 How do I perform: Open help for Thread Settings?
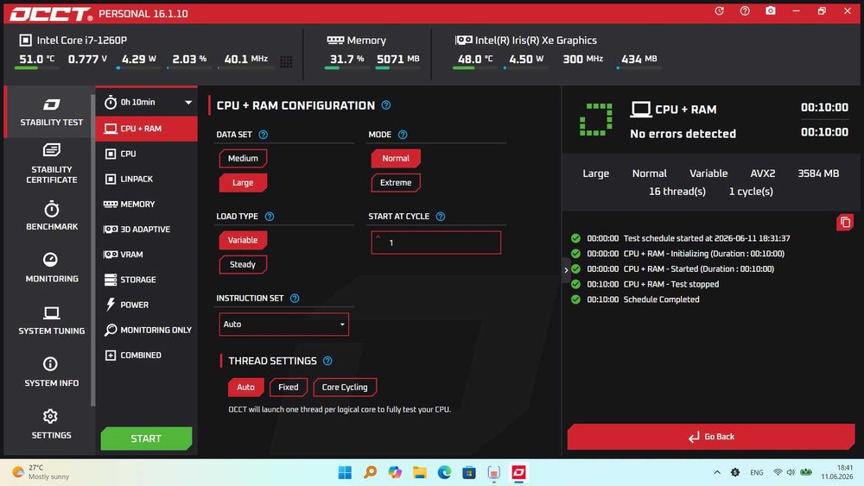[x=327, y=361]
